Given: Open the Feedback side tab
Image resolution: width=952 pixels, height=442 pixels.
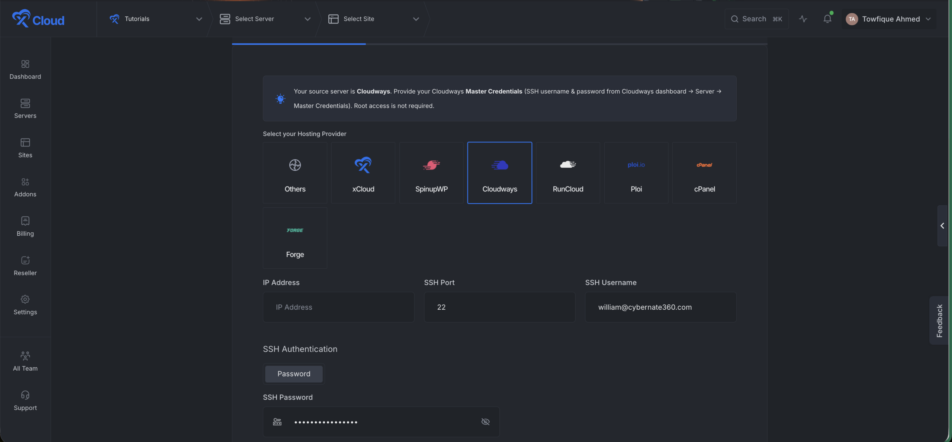Looking at the screenshot, I should pos(940,321).
